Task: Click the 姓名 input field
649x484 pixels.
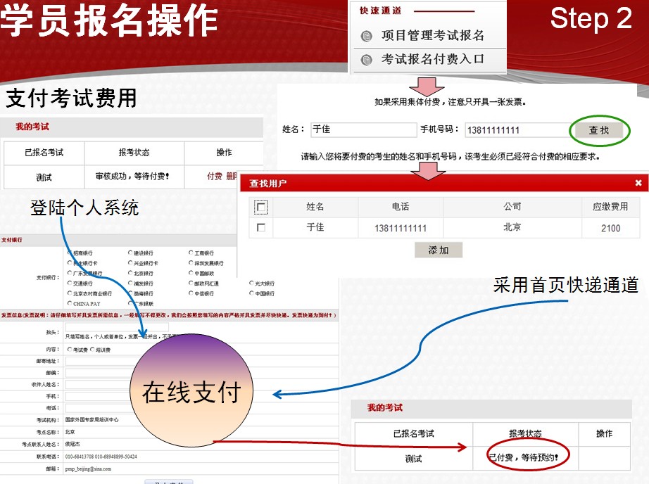Action: click(x=363, y=129)
